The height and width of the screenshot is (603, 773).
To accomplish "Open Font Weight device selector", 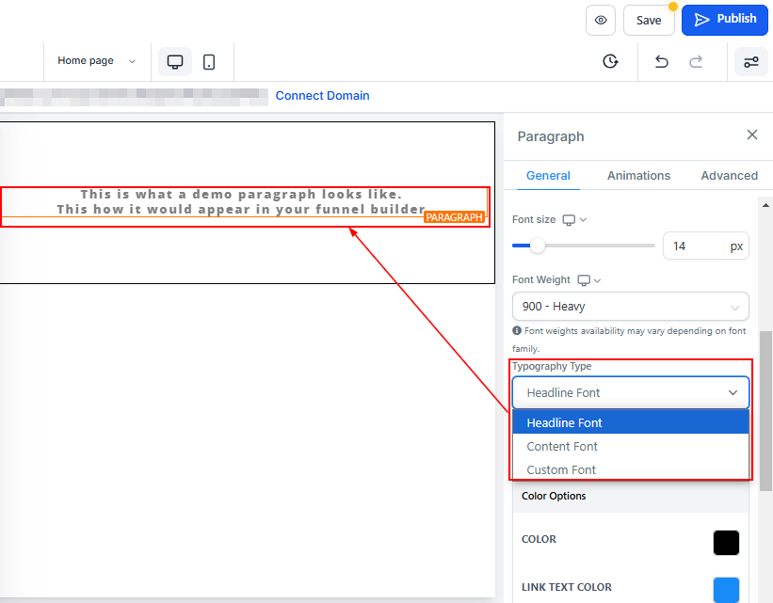I will pyautogui.click(x=589, y=280).
